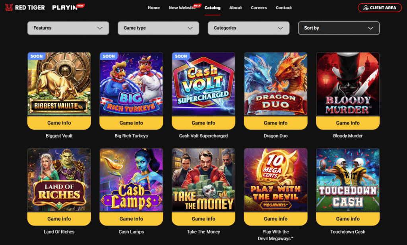Expand the Features dropdown
Viewport: 407px width, 245px height.
coord(68,28)
